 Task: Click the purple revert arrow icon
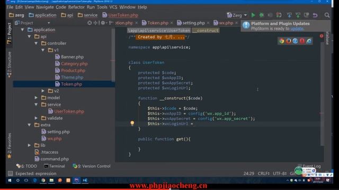[x=315, y=15]
